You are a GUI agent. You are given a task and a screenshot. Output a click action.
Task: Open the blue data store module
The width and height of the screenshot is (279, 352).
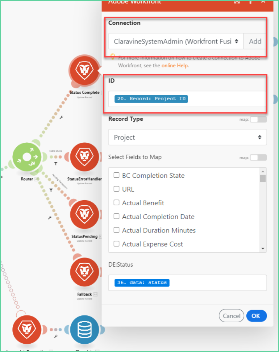(84, 330)
